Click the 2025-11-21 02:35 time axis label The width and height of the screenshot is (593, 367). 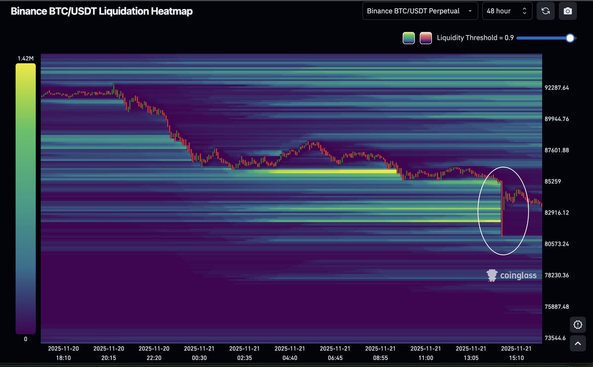click(x=245, y=353)
